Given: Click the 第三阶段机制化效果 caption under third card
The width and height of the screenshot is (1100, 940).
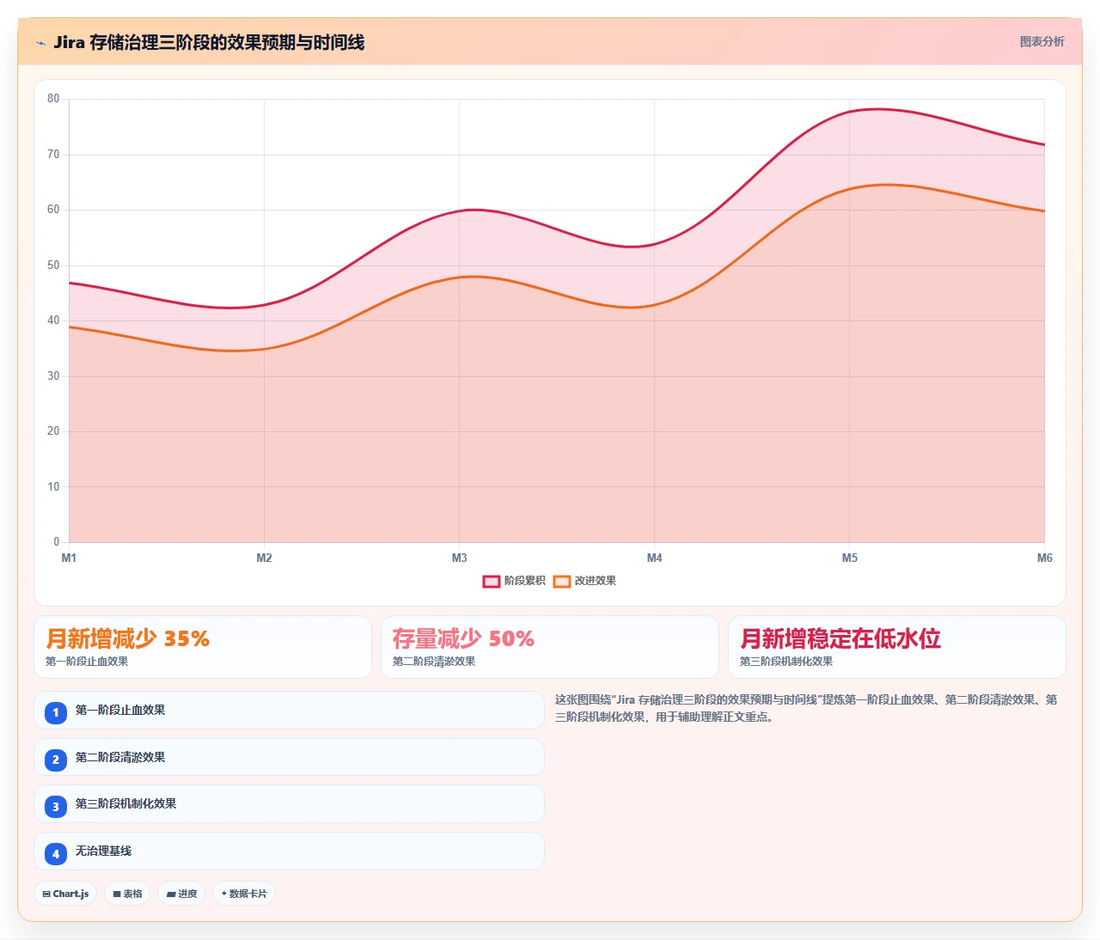Looking at the screenshot, I should click(x=786, y=662).
